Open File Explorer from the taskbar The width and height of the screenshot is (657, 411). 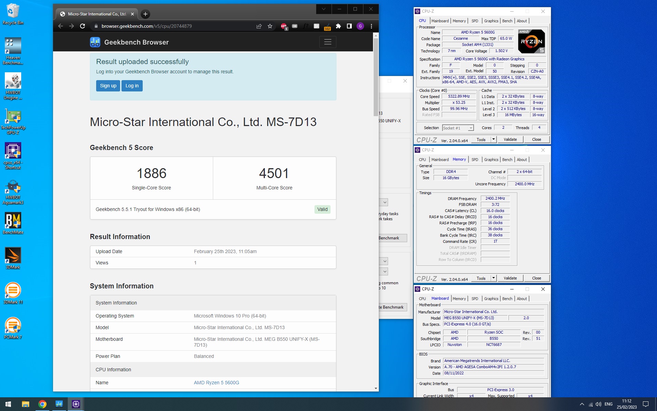click(25, 404)
